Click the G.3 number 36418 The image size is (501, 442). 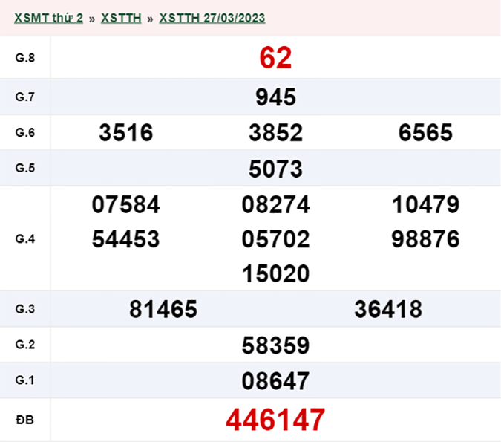[388, 309]
